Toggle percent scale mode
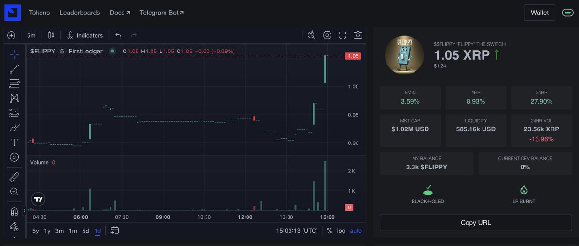This screenshot has width=579, height=246. 329,231
